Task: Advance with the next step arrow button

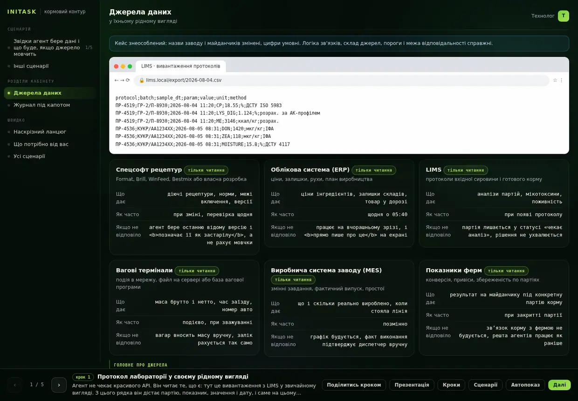Action: (59, 385)
